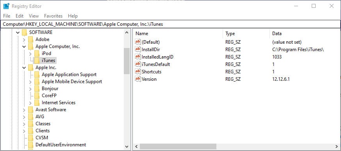The image size is (341, 151).
Task: Expand the Avast Software key
Action: point(24,110)
